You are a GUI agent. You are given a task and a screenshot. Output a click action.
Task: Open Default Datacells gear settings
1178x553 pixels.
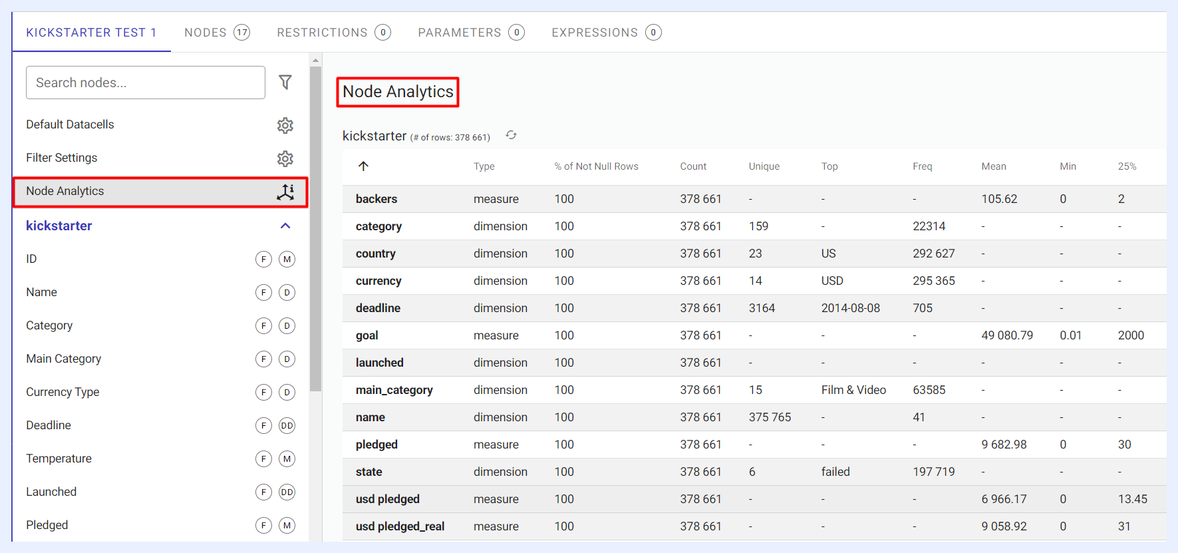(x=285, y=125)
